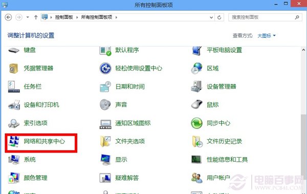Click the 任务栏 link text
Screen dimensions: 307x194
point(33,87)
